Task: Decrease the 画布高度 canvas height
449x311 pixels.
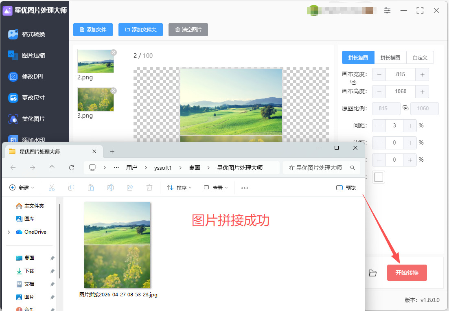Action: tap(379, 92)
